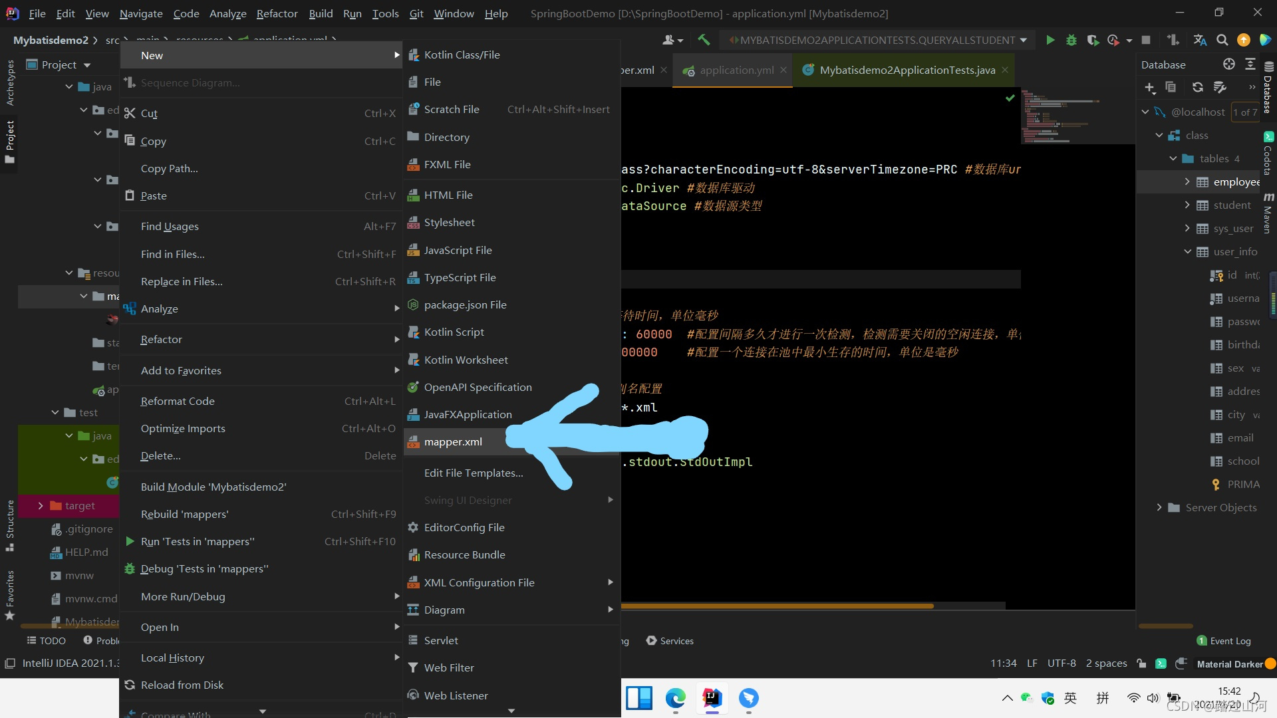Select mapper.xml from the New submenu
Viewport: 1277px width, 718px height.
tap(511, 441)
